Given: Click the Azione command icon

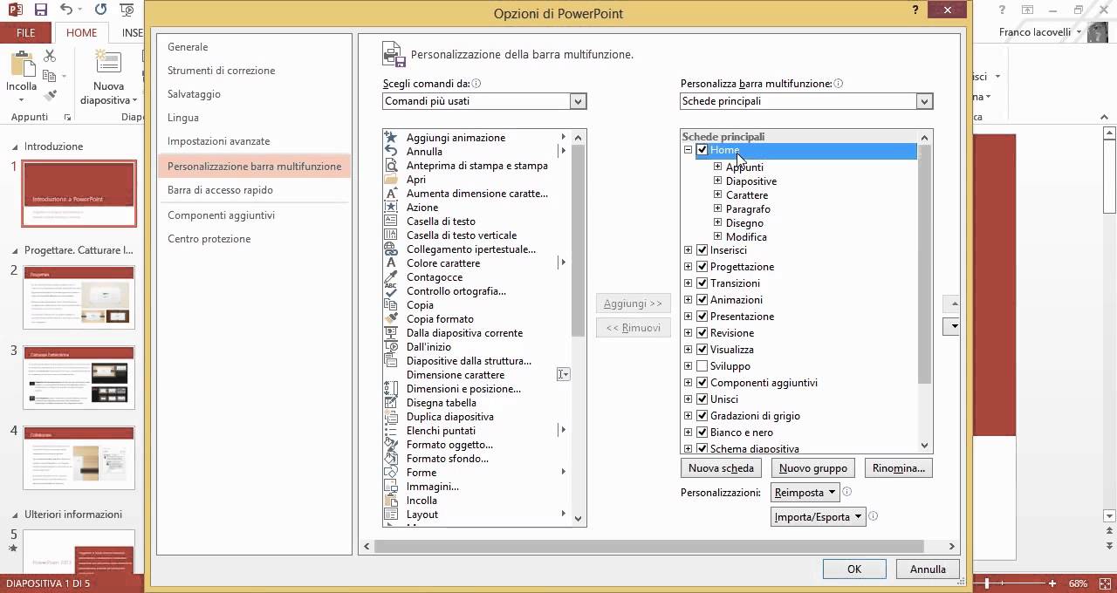Looking at the screenshot, I should [x=391, y=208].
